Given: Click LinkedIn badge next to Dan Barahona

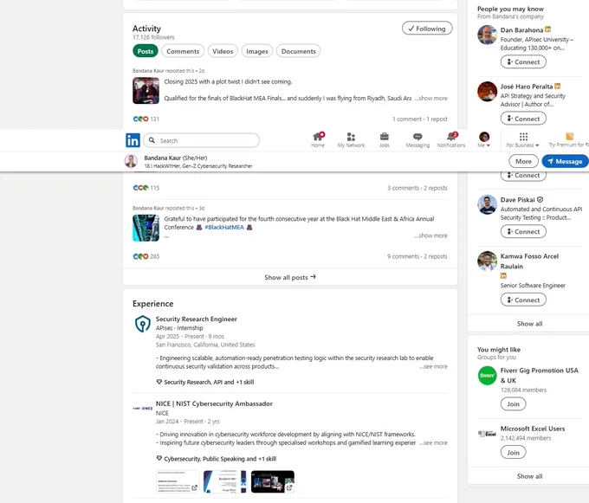Looking at the screenshot, I should [547, 29].
